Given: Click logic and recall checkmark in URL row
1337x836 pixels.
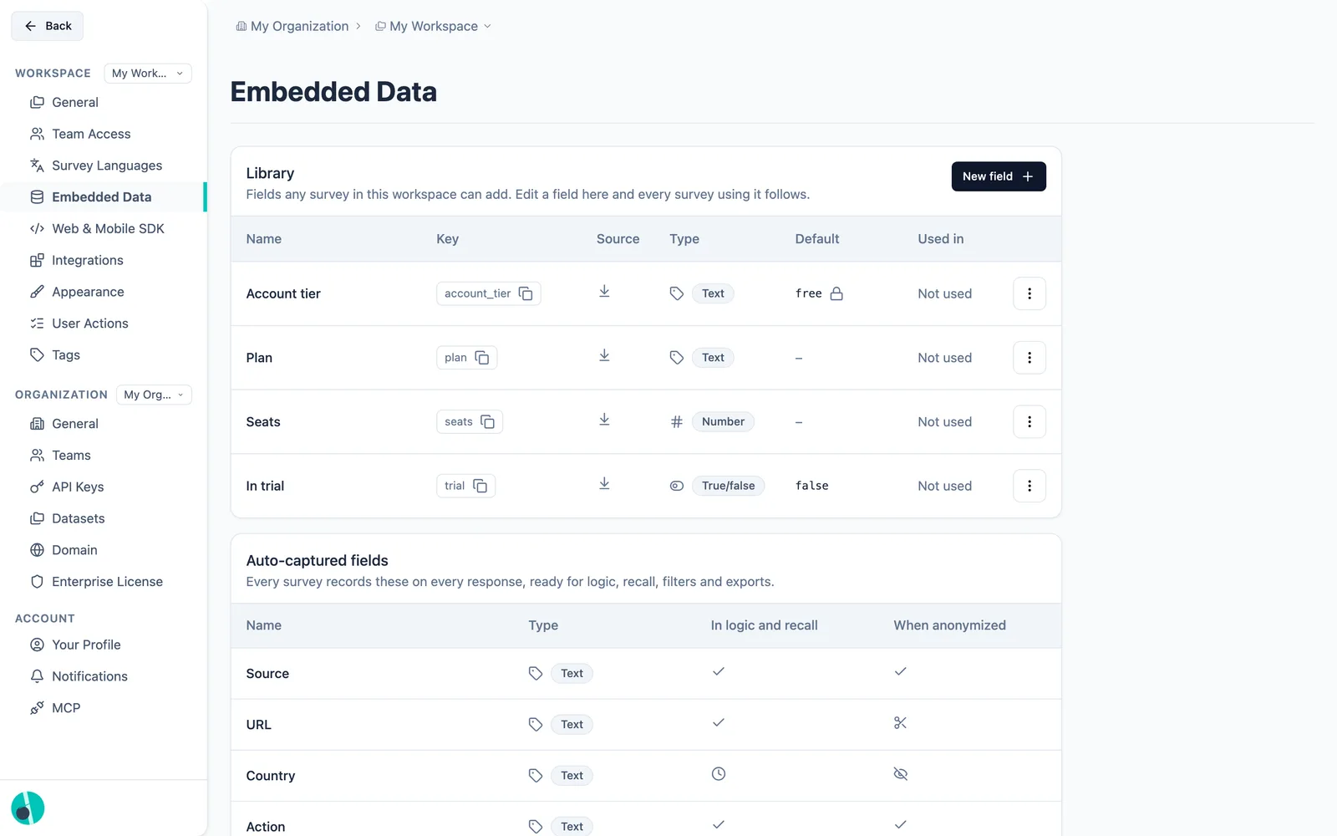Looking at the screenshot, I should [719, 722].
